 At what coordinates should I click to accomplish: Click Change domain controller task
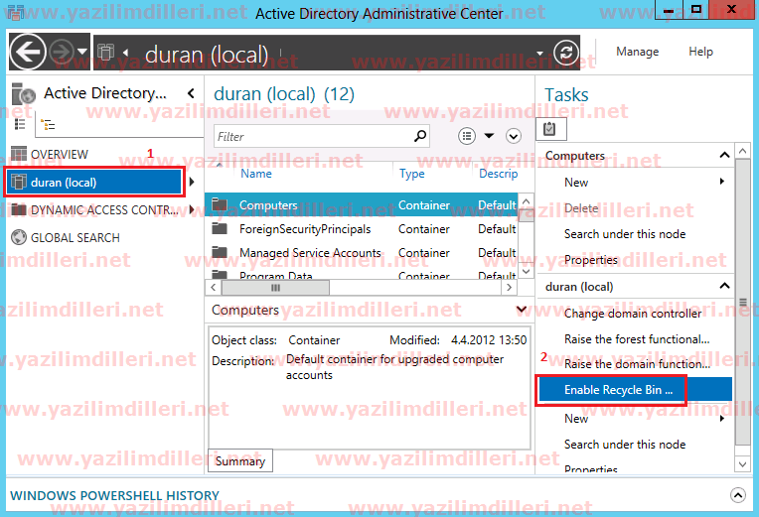632,314
